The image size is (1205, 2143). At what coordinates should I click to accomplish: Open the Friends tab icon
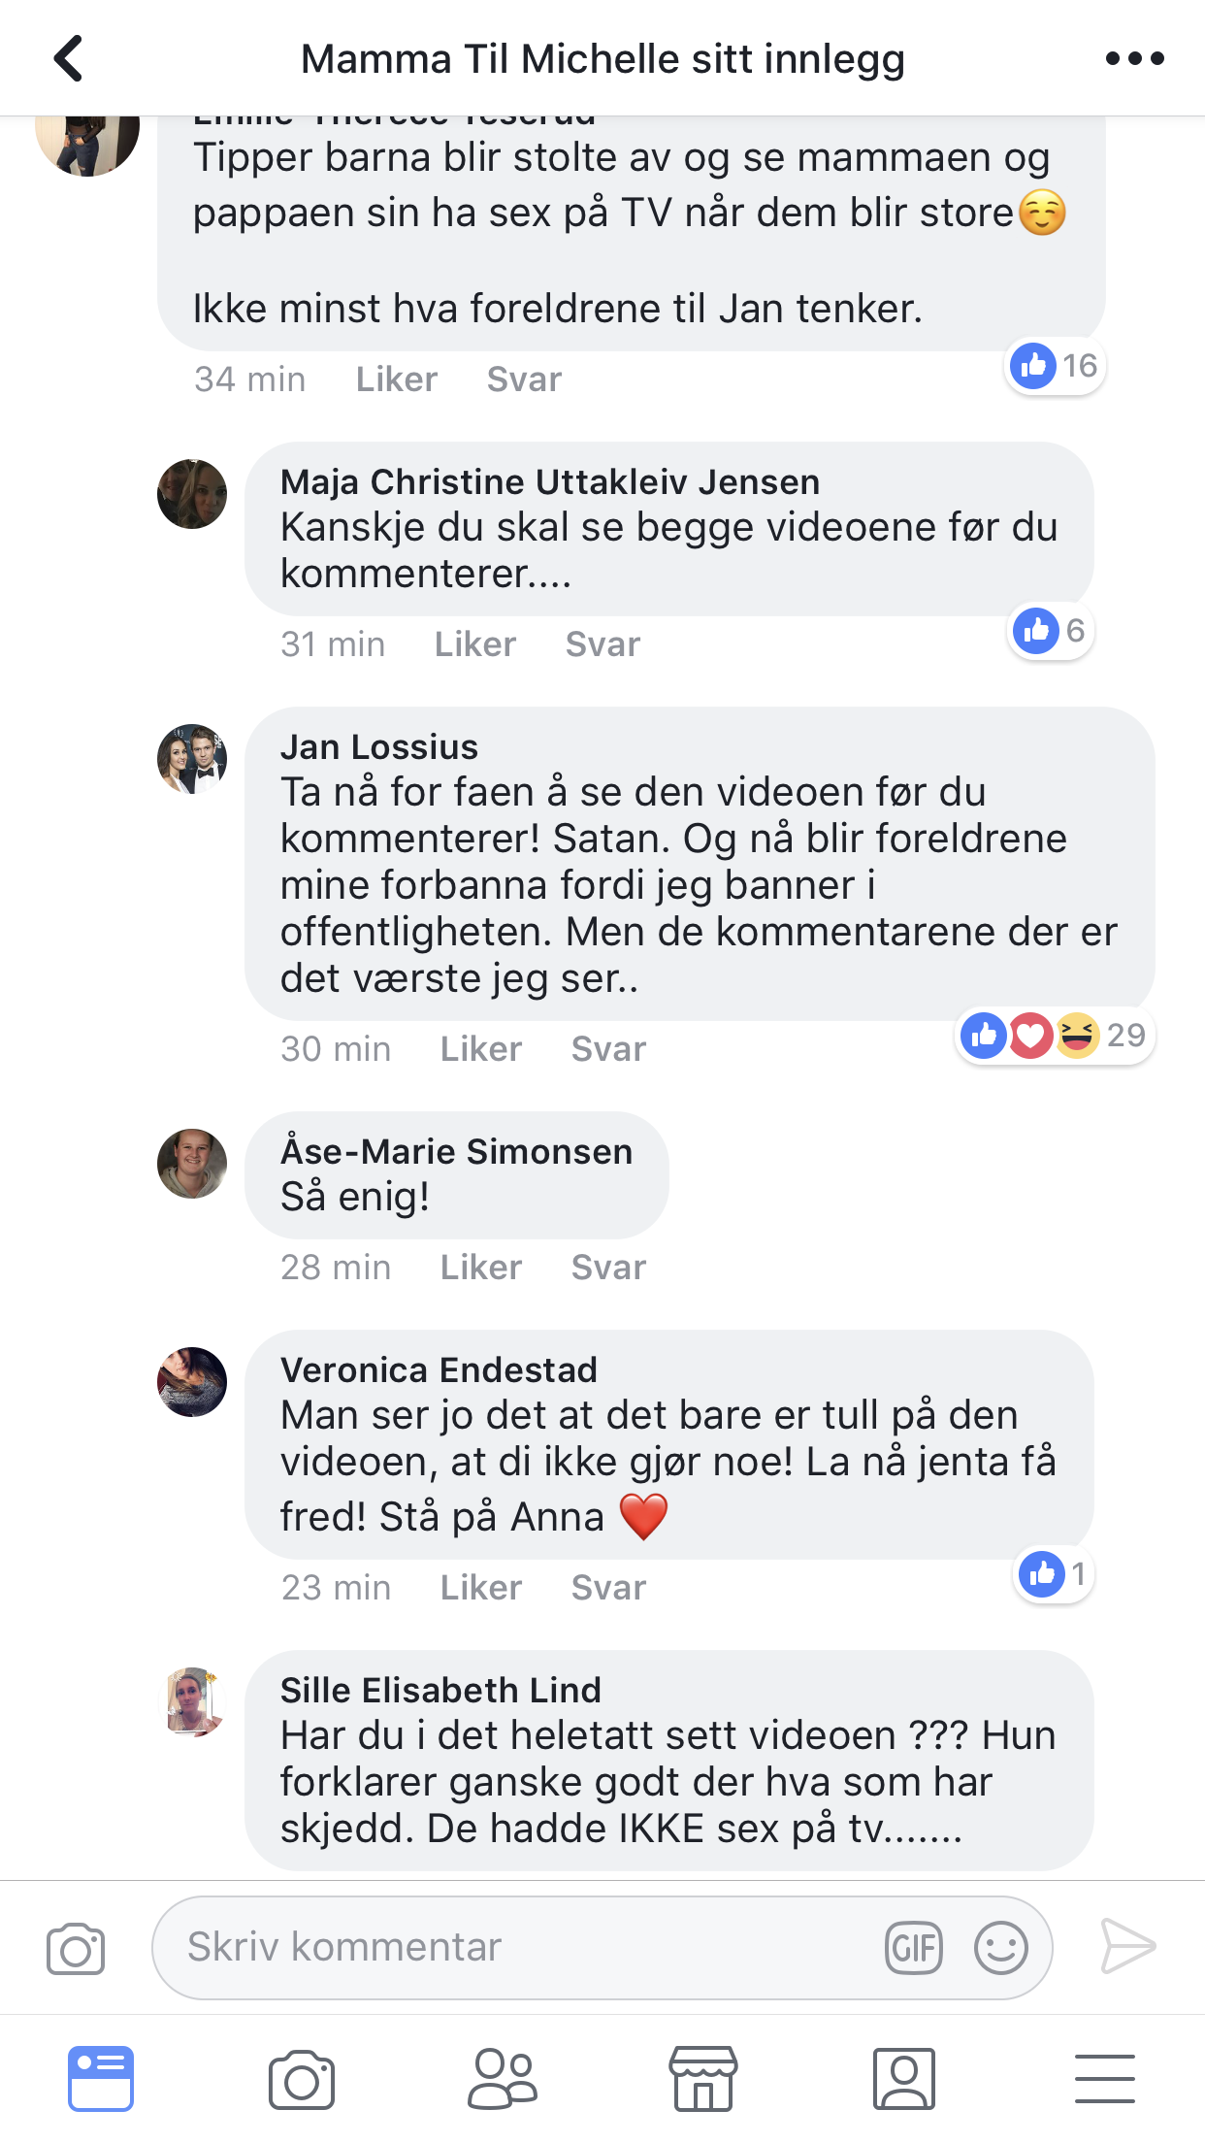tap(503, 2079)
